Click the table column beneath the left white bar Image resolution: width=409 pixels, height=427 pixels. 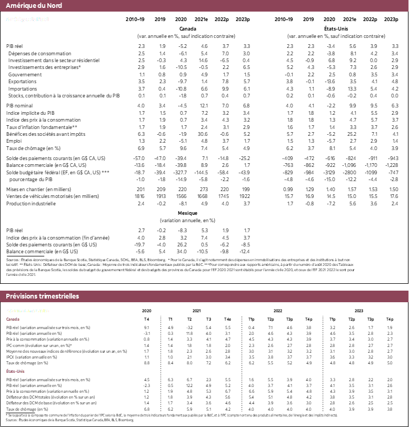point(282,363)
